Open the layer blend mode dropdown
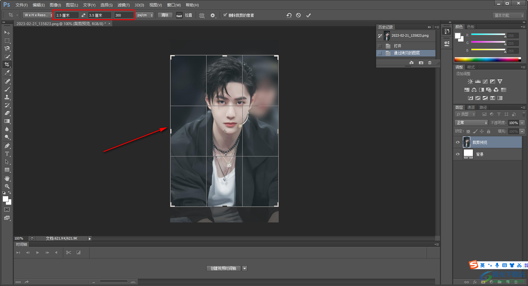Image resolution: width=528 pixels, height=286 pixels. (471, 123)
